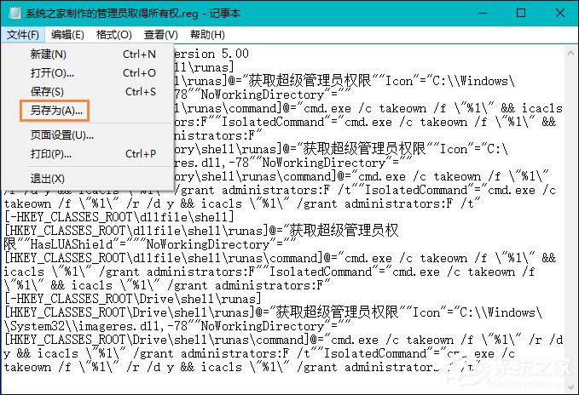Click the text 'HasLUAShield' in the editor
The width and height of the screenshot is (579, 395).
(72, 244)
